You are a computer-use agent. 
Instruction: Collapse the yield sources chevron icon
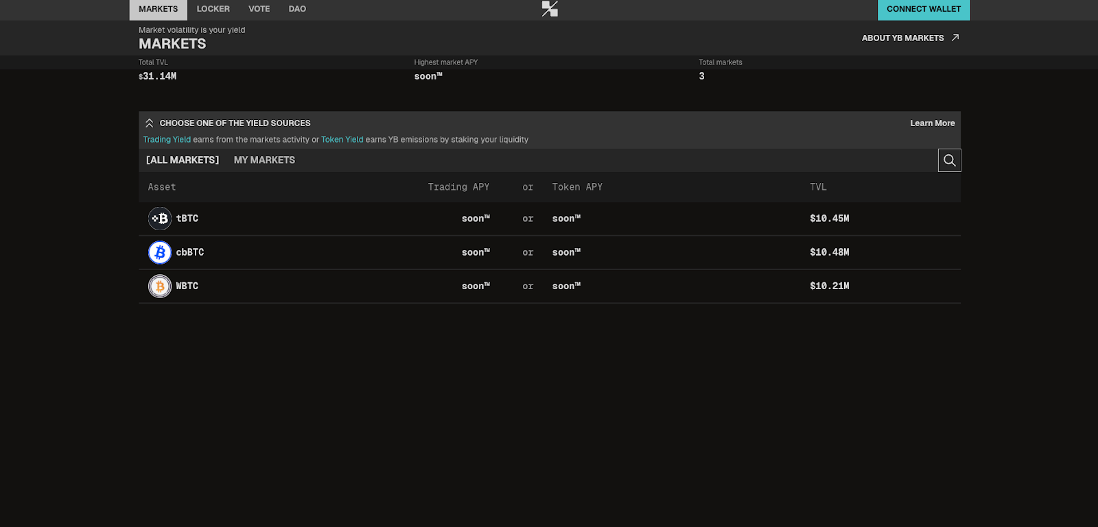pyautogui.click(x=149, y=123)
